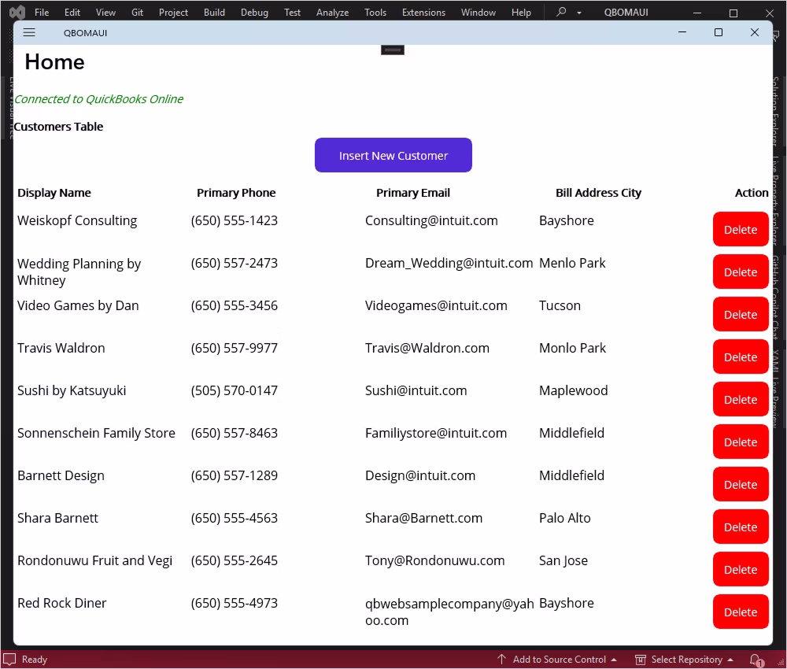
Task: Open the Build menu
Action: [214, 12]
